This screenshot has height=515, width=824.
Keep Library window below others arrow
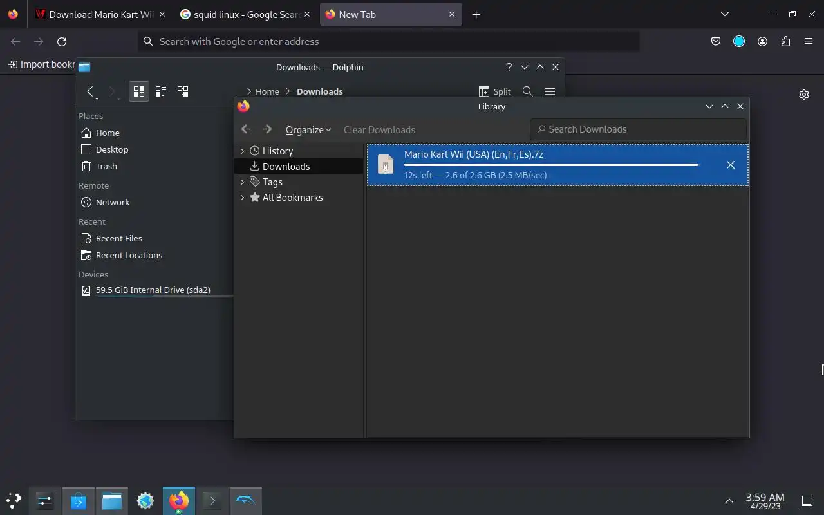click(x=709, y=106)
